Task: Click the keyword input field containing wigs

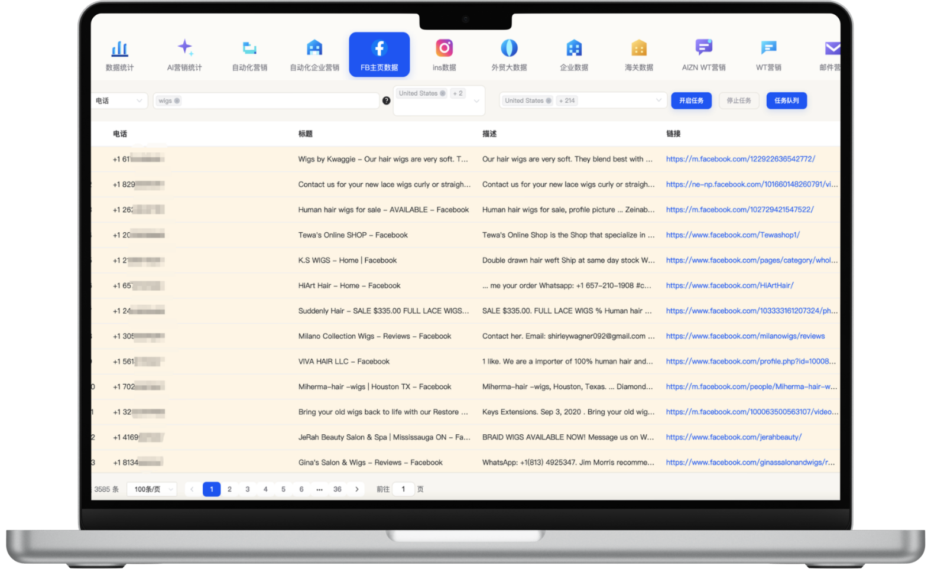Action: pyautogui.click(x=266, y=101)
